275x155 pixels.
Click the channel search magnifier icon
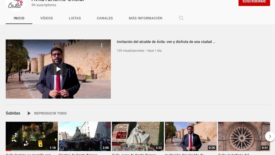(x=181, y=18)
